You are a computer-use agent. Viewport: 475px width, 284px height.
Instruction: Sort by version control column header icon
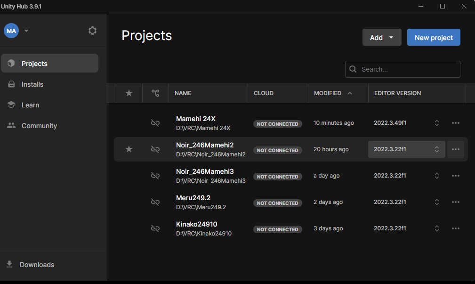coord(155,93)
